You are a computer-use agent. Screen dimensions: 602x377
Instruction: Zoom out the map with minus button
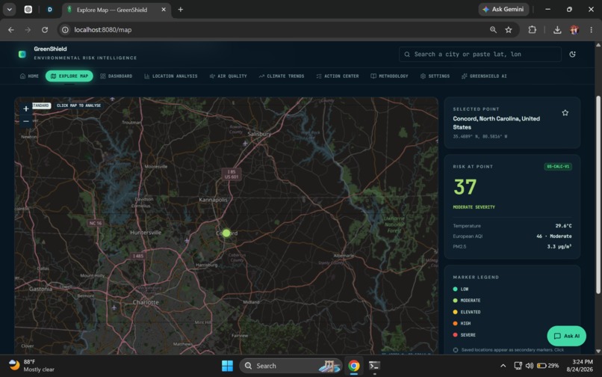25,122
